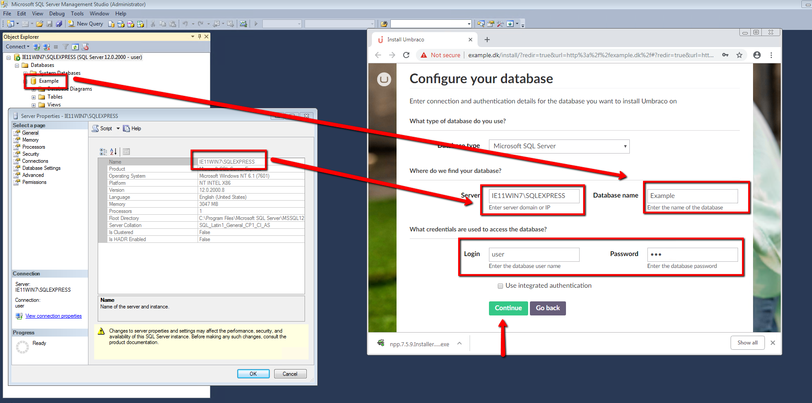
Task: Click the saved password key icon
Action: (725, 55)
